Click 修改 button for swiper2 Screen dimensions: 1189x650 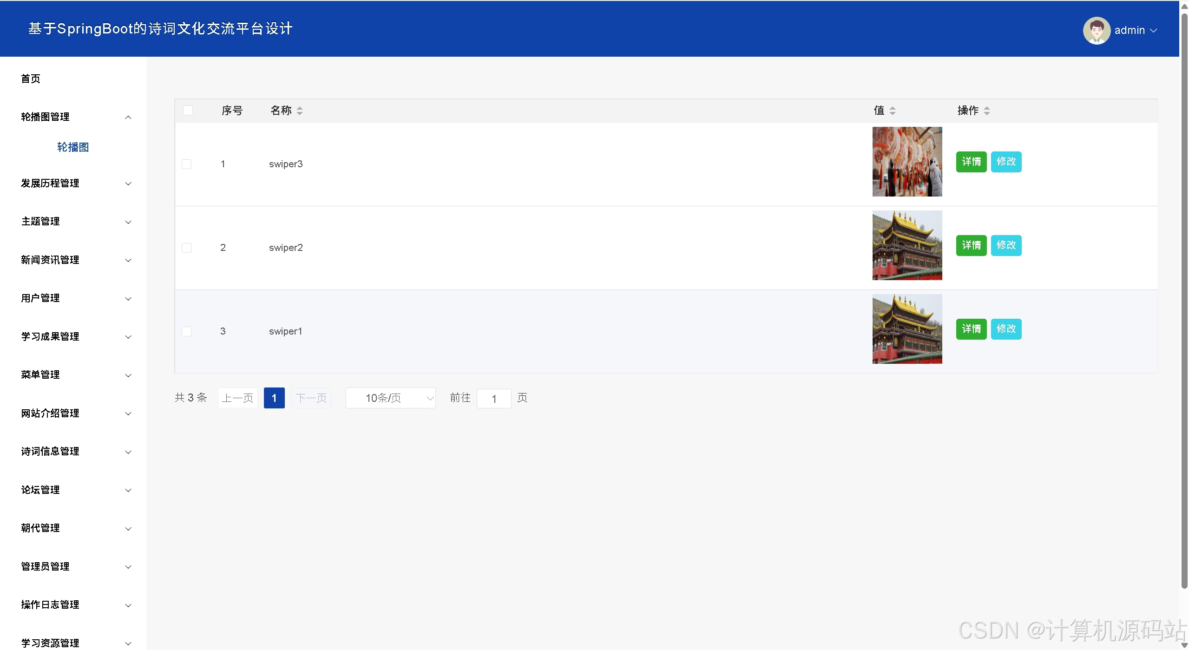click(1006, 245)
